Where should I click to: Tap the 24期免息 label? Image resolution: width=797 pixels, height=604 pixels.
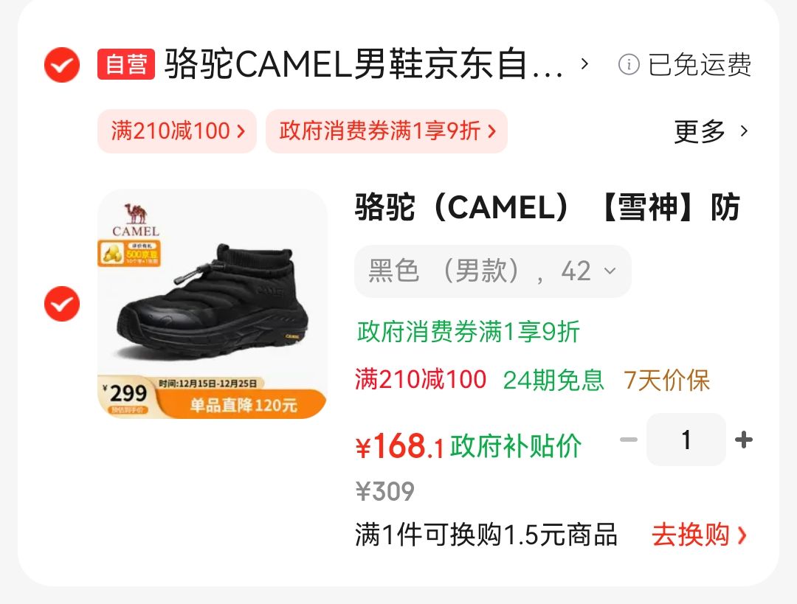[553, 380]
